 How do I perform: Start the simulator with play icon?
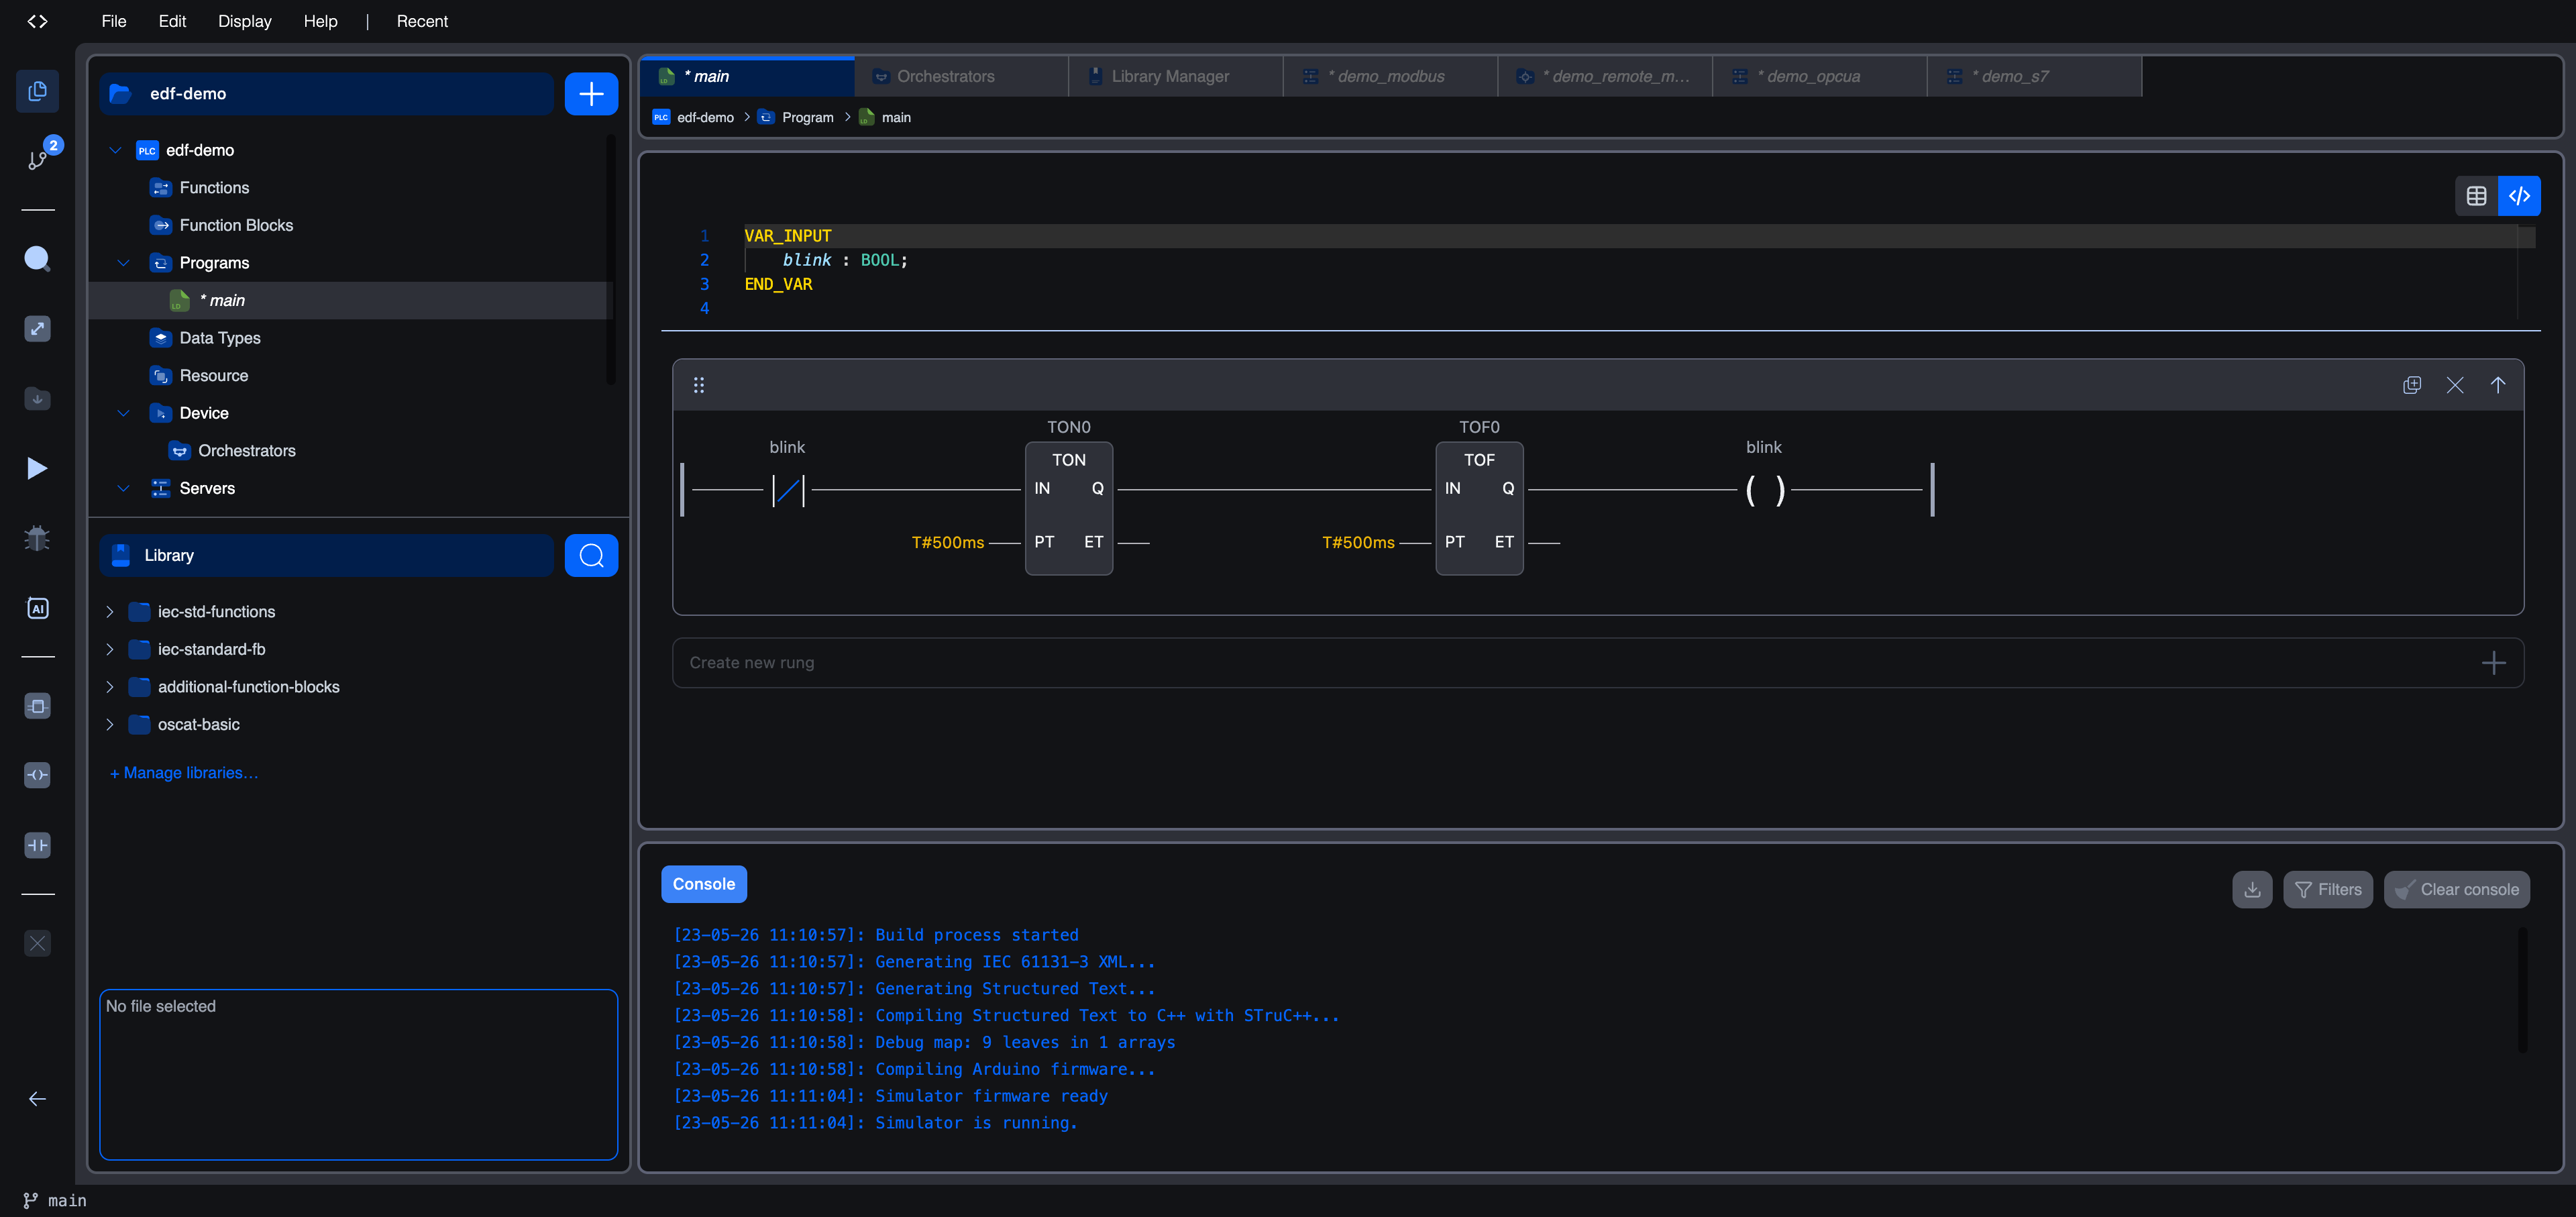pos(37,468)
